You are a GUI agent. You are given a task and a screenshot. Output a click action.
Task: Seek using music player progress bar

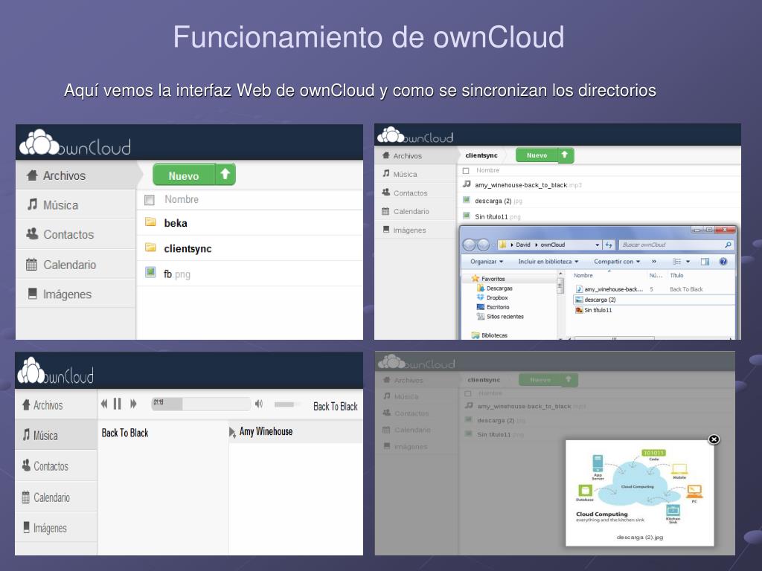(201, 404)
